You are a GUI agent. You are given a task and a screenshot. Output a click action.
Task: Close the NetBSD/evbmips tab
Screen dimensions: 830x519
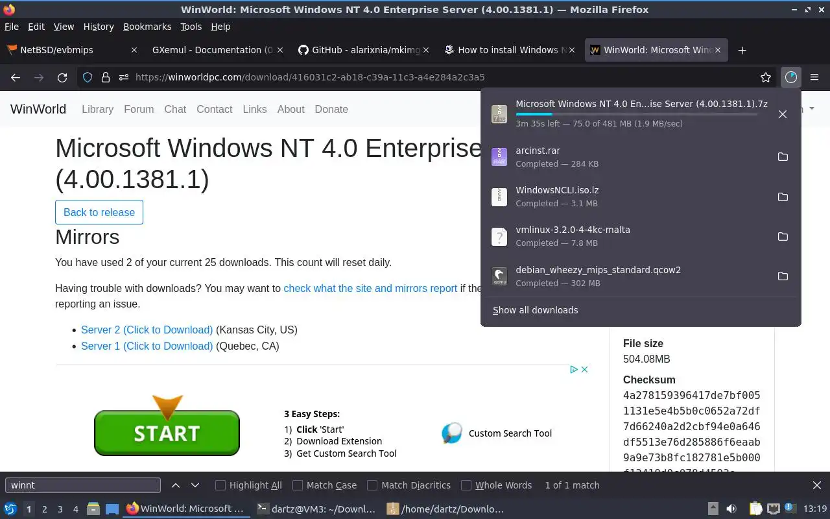(x=134, y=50)
